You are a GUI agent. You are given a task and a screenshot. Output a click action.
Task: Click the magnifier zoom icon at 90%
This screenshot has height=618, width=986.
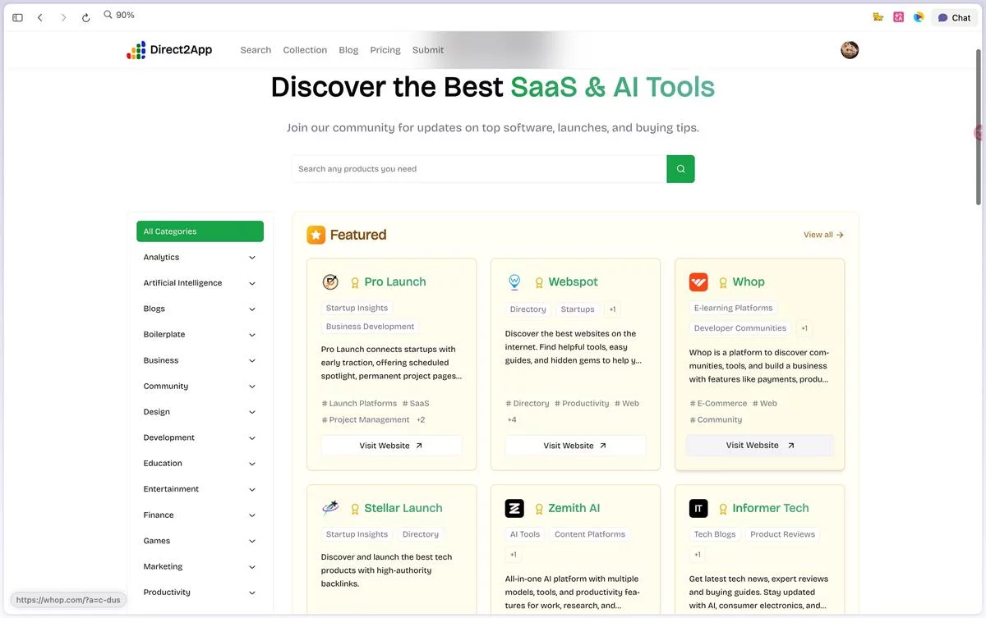click(108, 15)
